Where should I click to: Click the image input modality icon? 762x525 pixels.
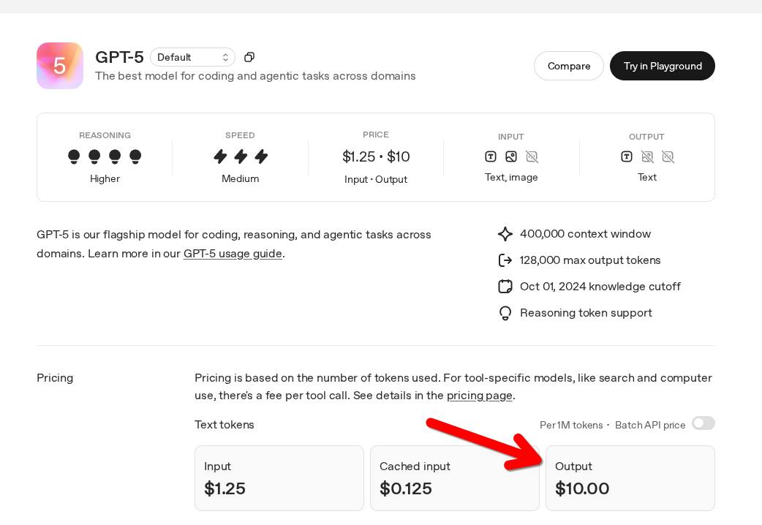point(511,156)
